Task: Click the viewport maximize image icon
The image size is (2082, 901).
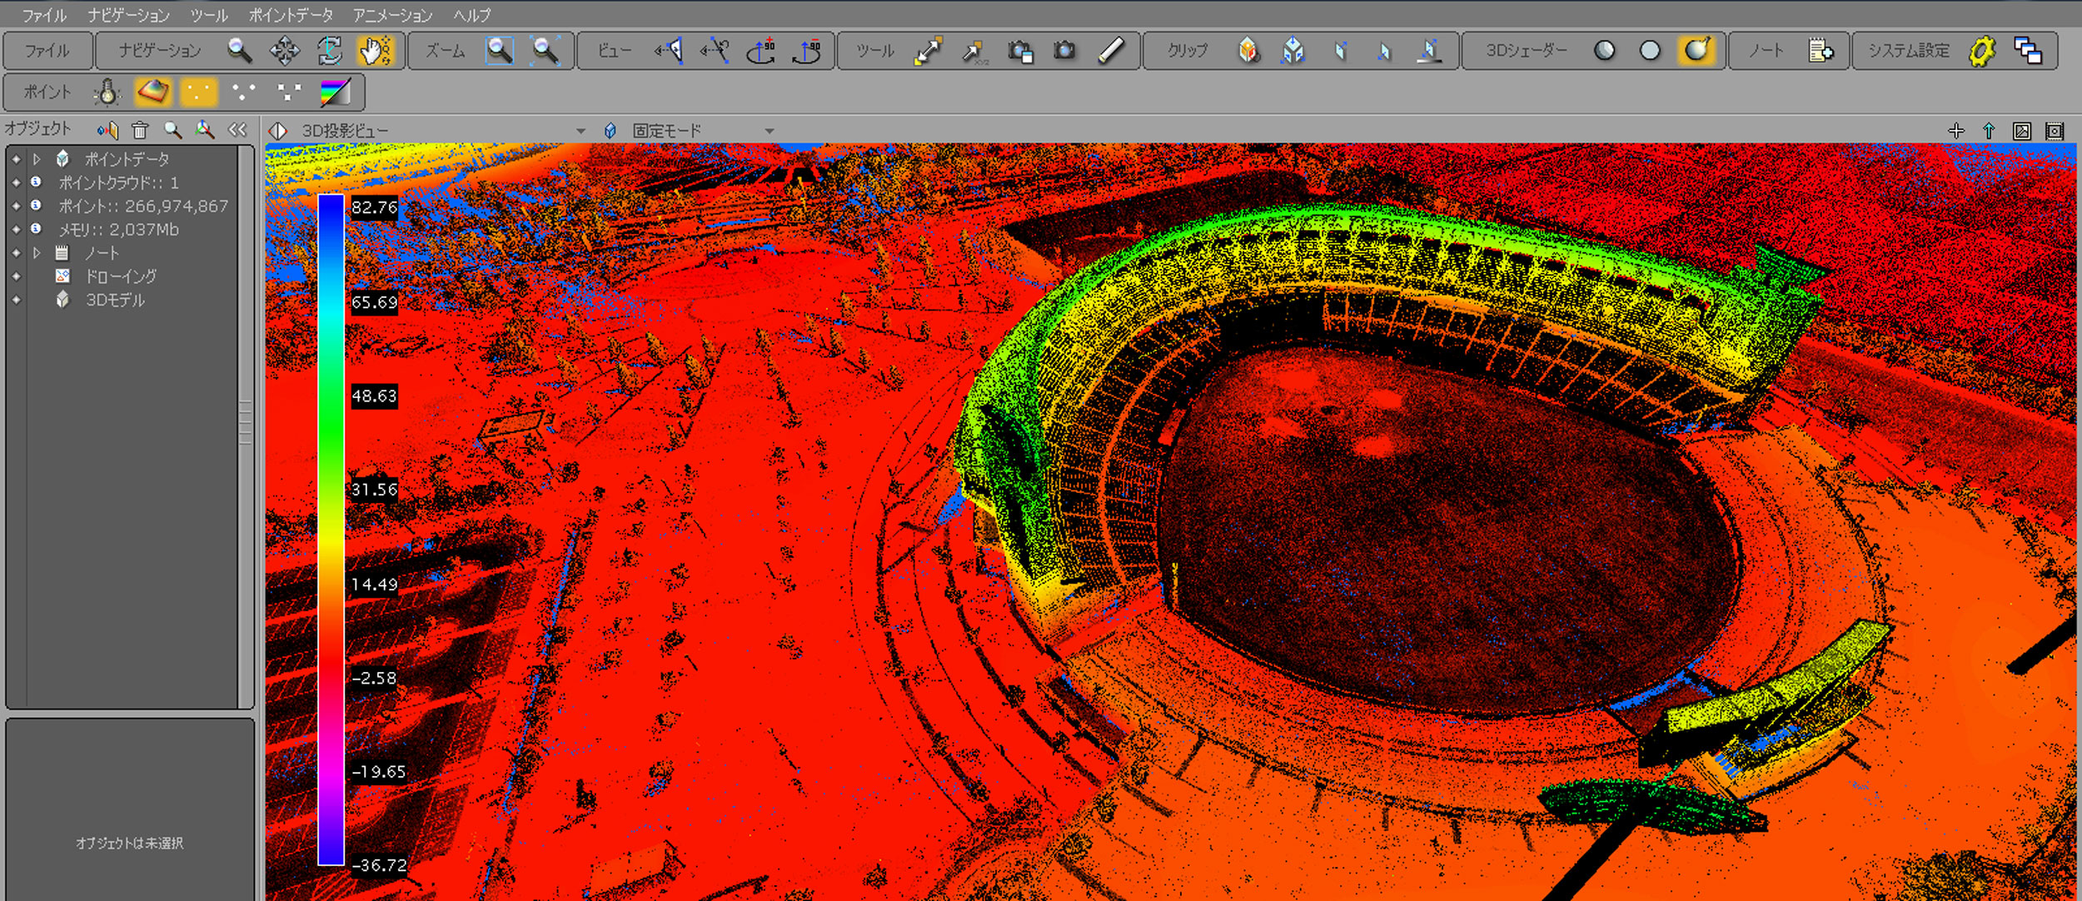Action: (x=2022, y=131)
